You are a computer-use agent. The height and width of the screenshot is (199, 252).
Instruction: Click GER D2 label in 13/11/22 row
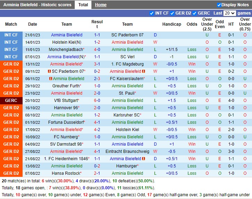click(11, 64)
